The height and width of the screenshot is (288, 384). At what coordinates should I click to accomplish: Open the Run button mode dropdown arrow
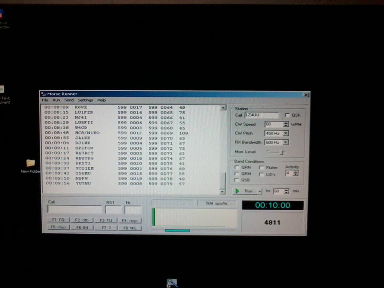260,191
